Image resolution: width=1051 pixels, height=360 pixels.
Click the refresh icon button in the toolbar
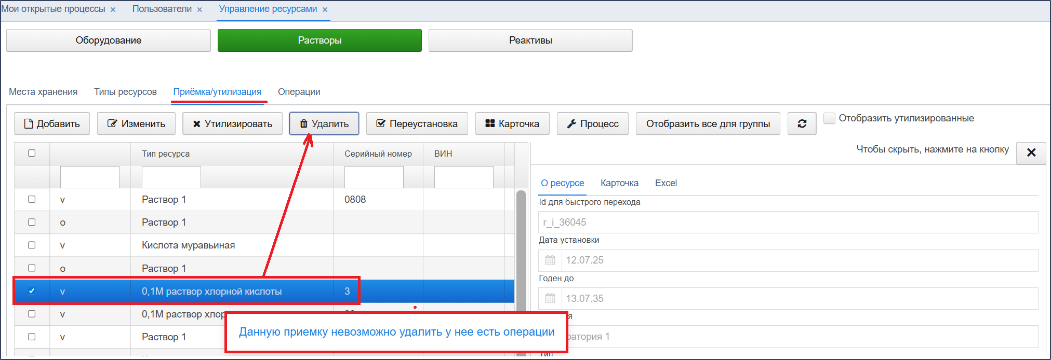(x=802, y=124)
